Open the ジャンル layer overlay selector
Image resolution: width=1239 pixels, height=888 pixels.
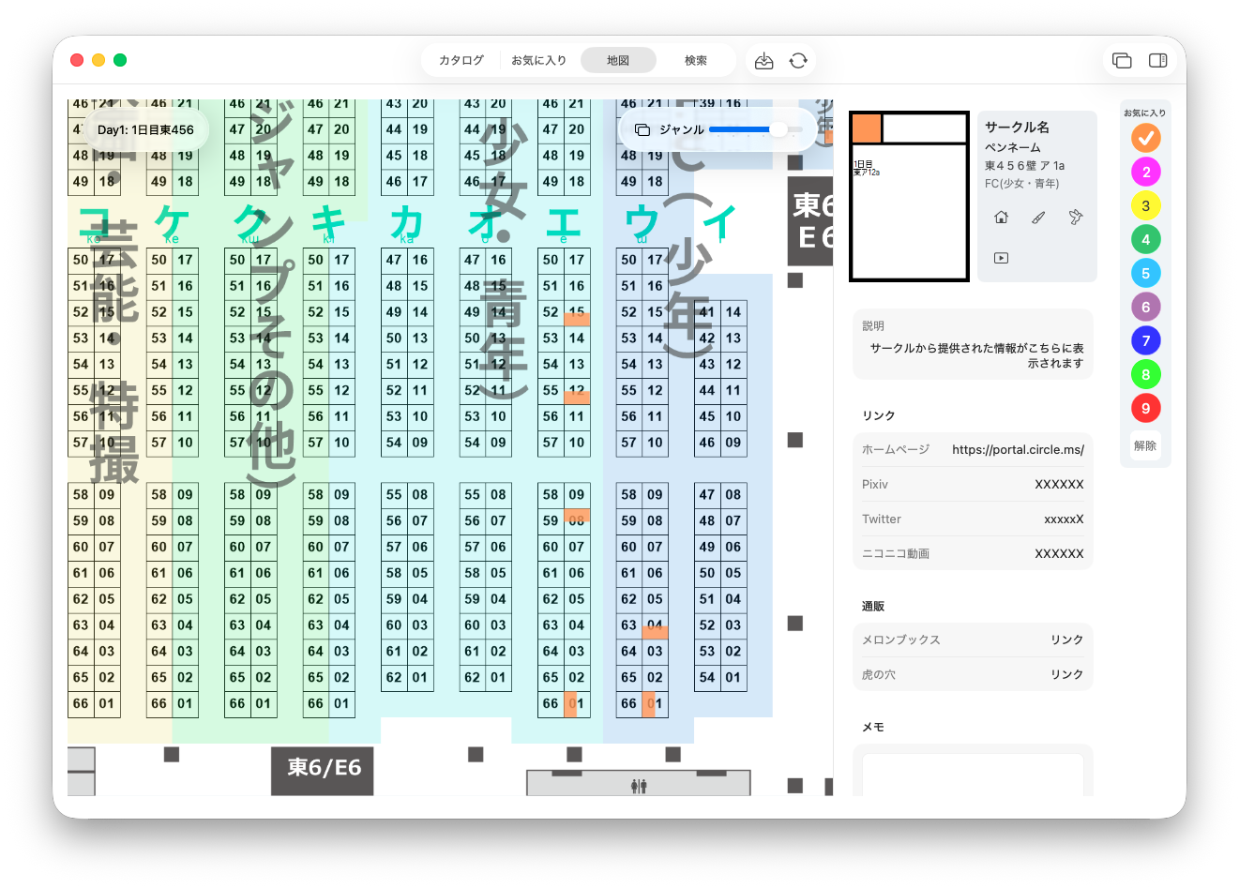pos(669,130)
